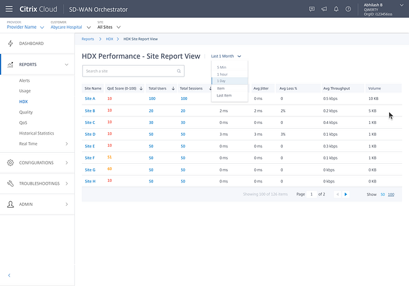The image size is (409, 286).
Task: Open the chat feedback icon
Action: pyautogui.click(x=311, y=9)
